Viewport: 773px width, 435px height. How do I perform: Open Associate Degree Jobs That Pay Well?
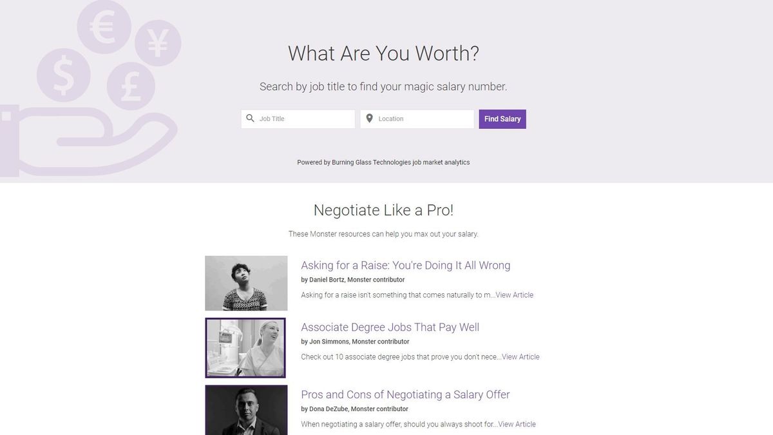click(390, 327)
